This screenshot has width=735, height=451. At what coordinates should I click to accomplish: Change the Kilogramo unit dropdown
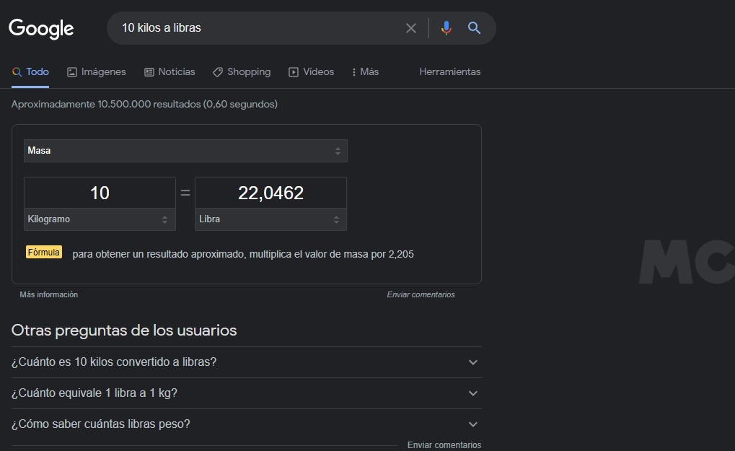(100, 219)
